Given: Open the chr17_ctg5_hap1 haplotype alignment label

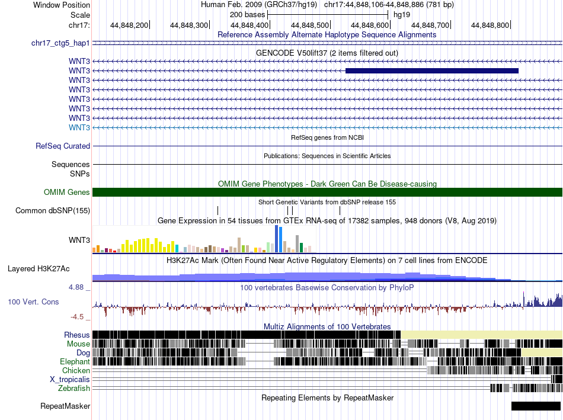Looking at the screenshot, I should [x=60, y=43].
